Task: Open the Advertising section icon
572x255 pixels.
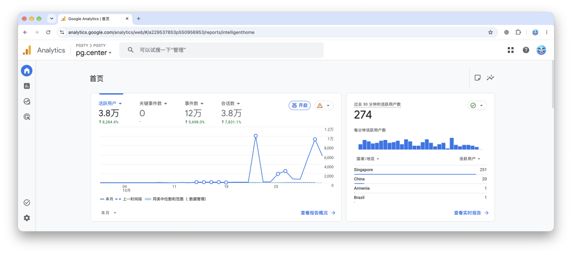Action: tap(26, 117)
